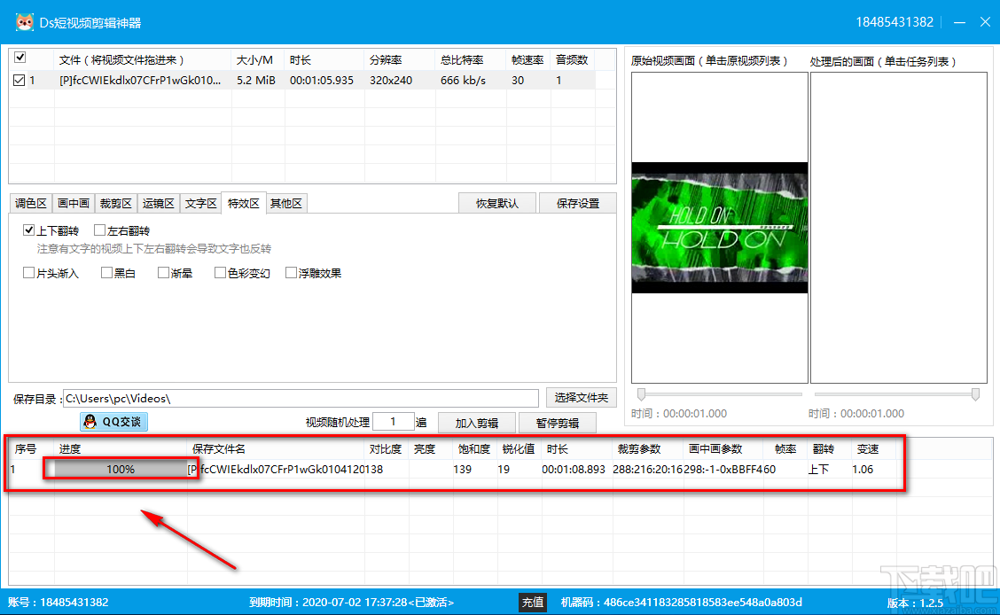Screen dimensions: 1000x615
Task: Click the slider under the original video preview
Action: coord(640,393)
